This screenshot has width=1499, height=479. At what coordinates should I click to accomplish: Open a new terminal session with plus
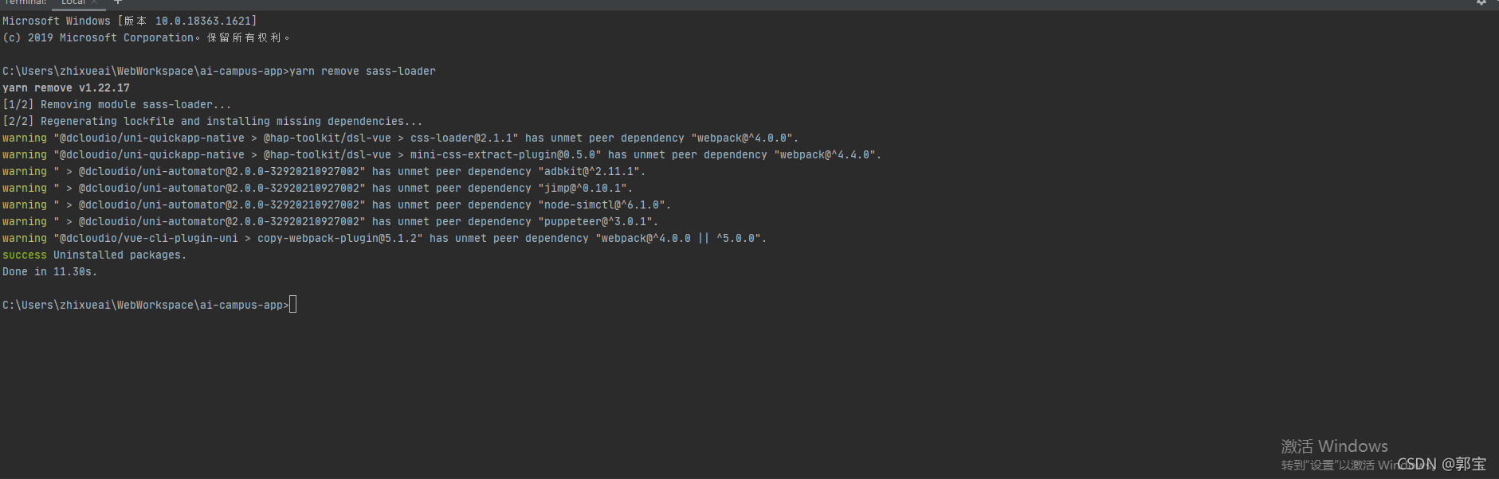(118, 2)
